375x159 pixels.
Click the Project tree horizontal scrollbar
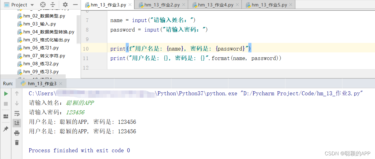(x=33, y=76)
